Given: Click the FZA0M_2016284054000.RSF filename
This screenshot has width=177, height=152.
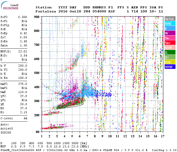Looking at the screenshot, I should point(21,150).
